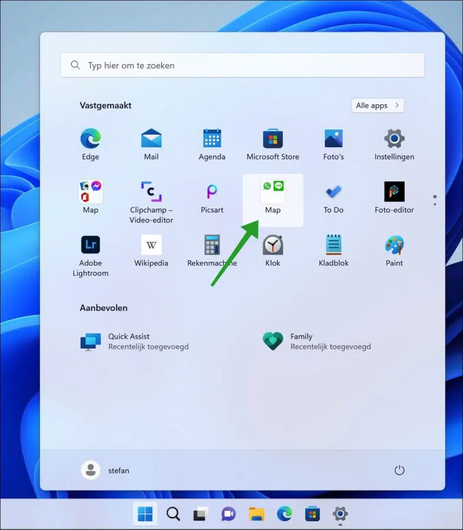Open File Explorer on the taskbar
463x530 pixels.
[x=256, y=514]
